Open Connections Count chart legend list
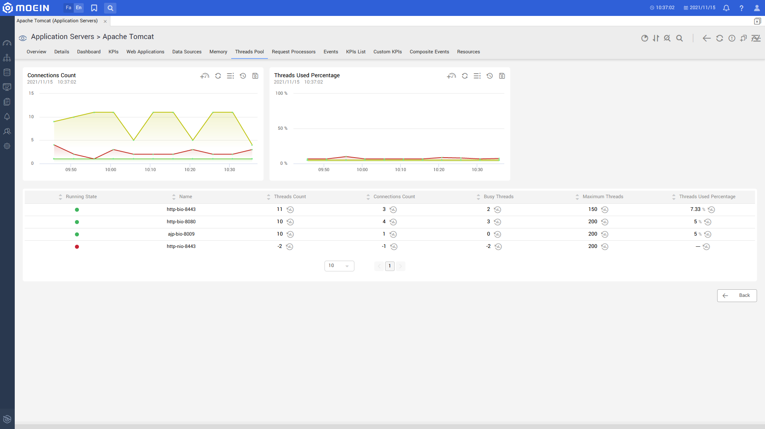The image size is (765, 429). click(x=230, y=76)
